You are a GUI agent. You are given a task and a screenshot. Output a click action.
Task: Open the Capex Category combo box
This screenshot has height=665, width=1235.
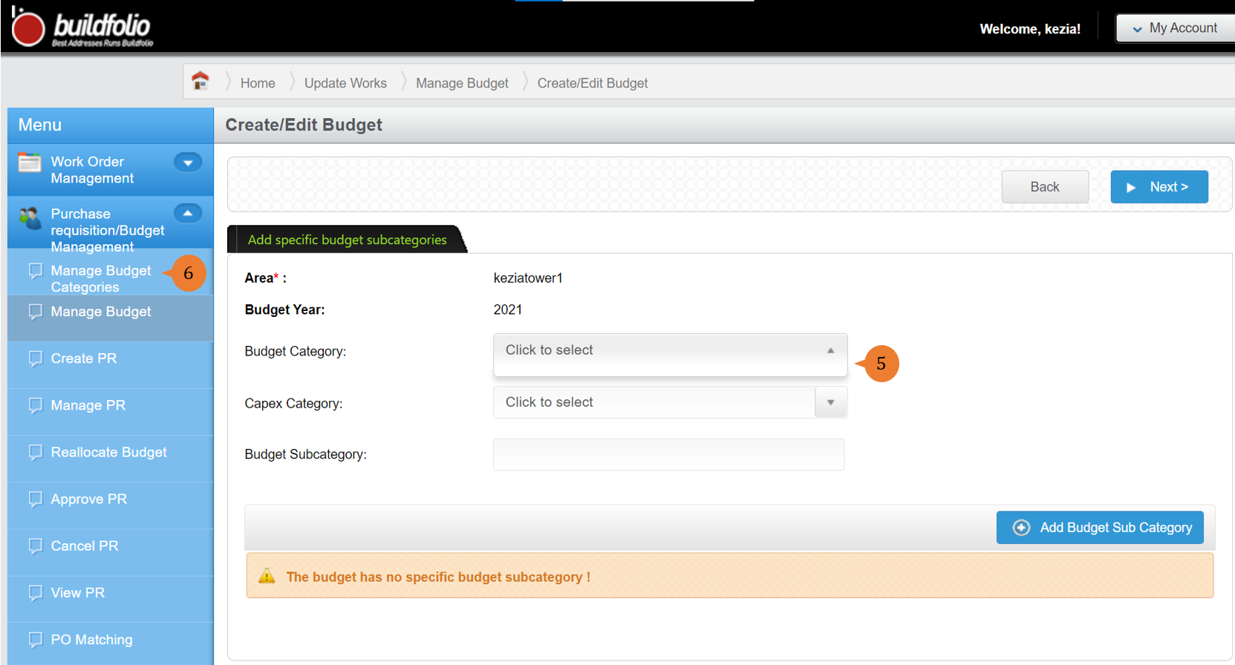pyautogui.click(x=670, y=402)
